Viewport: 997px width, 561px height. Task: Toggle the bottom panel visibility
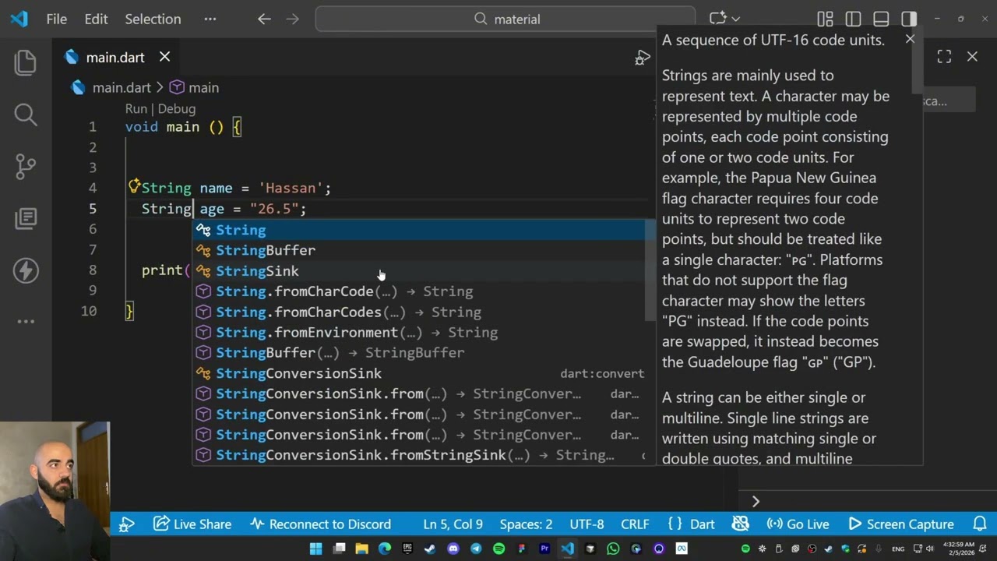[881, 19]
